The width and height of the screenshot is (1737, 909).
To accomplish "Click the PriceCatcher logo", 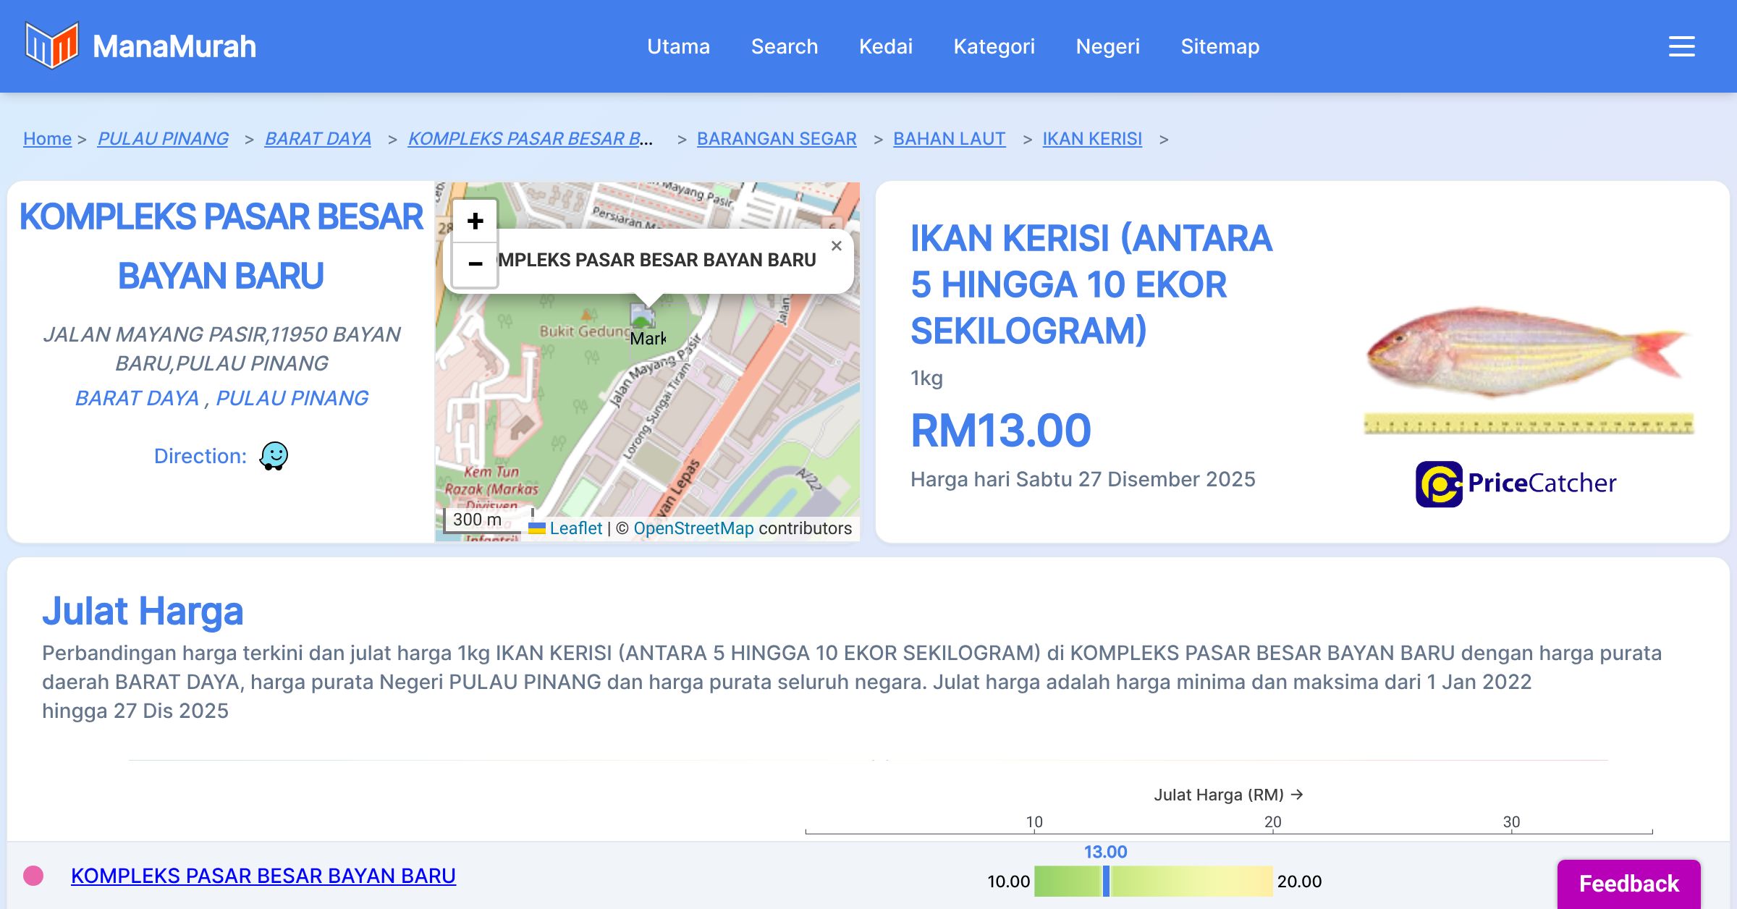I will pos(1516,483).
